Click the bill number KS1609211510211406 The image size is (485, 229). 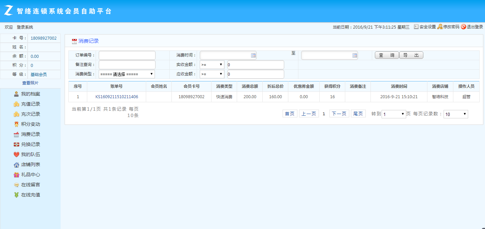(117, 97)
